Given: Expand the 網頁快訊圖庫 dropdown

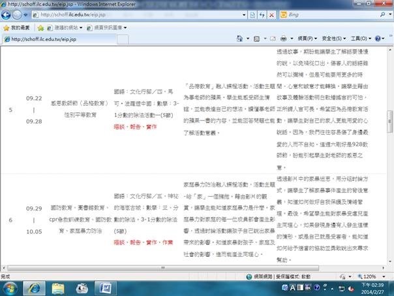Looking at the screenshot, I should point(107,27).
